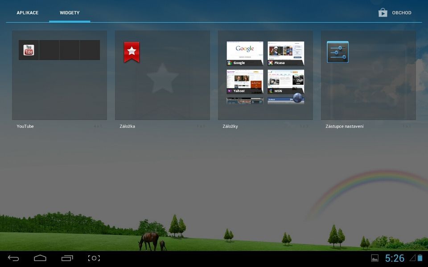
Task: Tap the Back navigation button
Action: (13, 258)
